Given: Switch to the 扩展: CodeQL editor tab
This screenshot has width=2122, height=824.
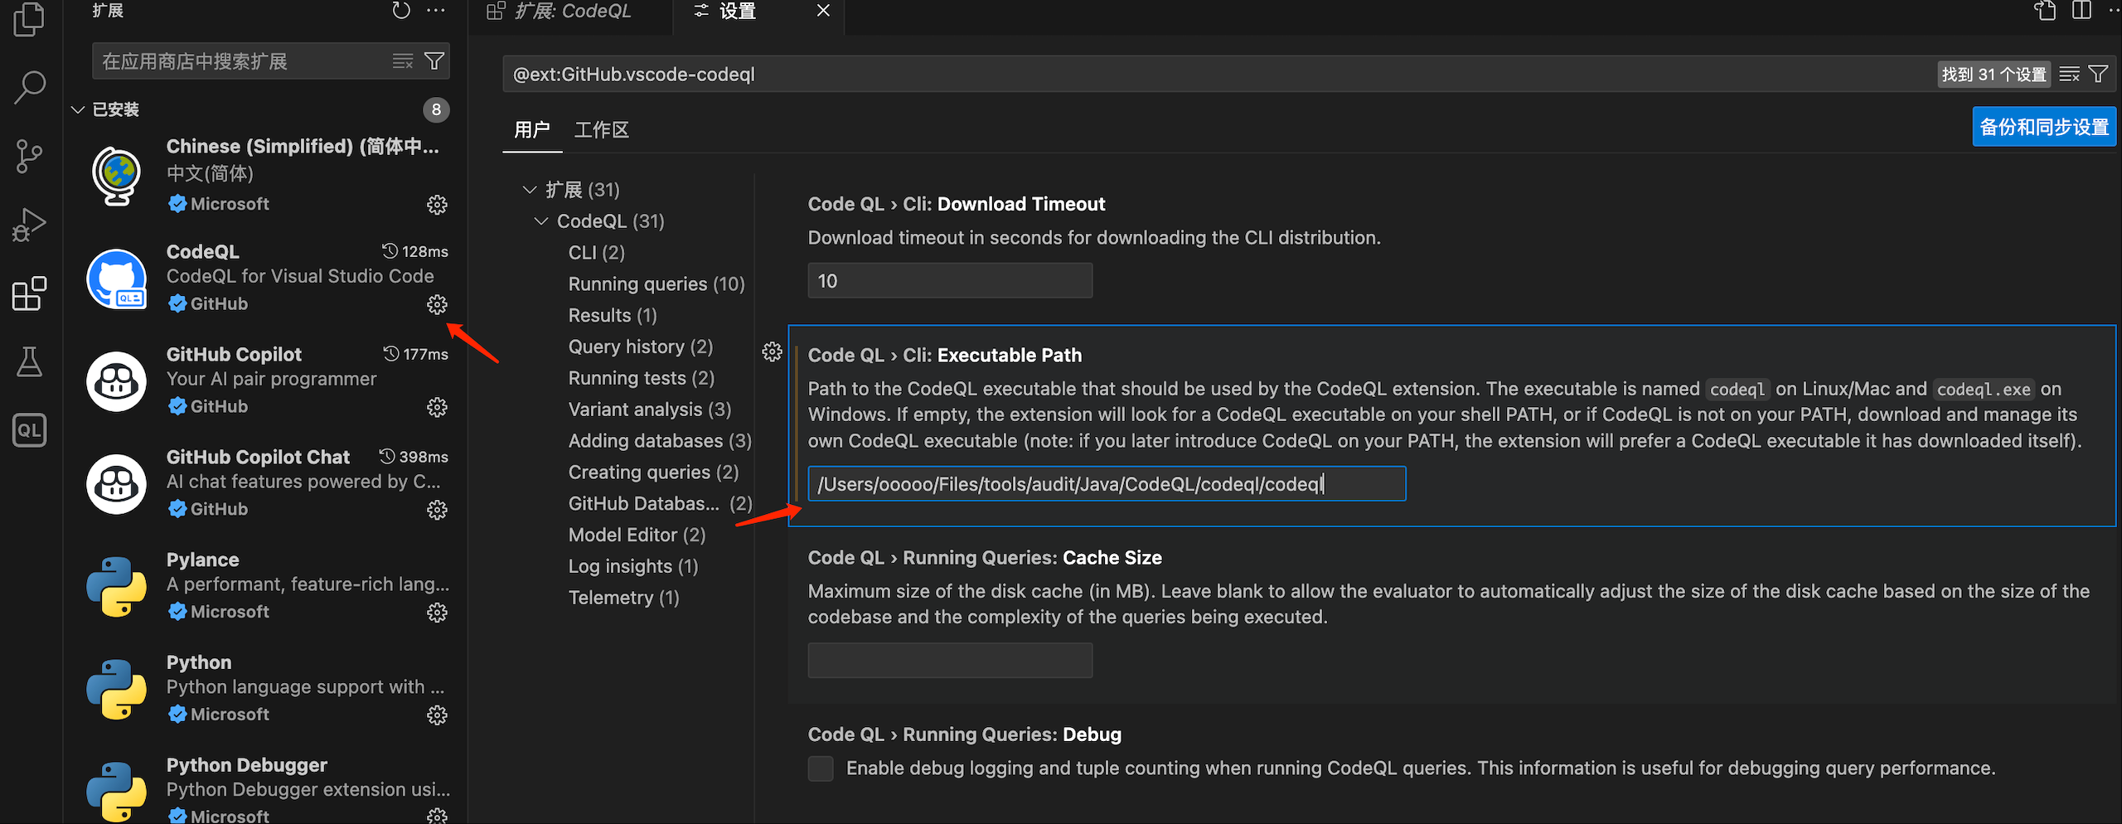Looking at the screenshot, I should coord(572,11).
